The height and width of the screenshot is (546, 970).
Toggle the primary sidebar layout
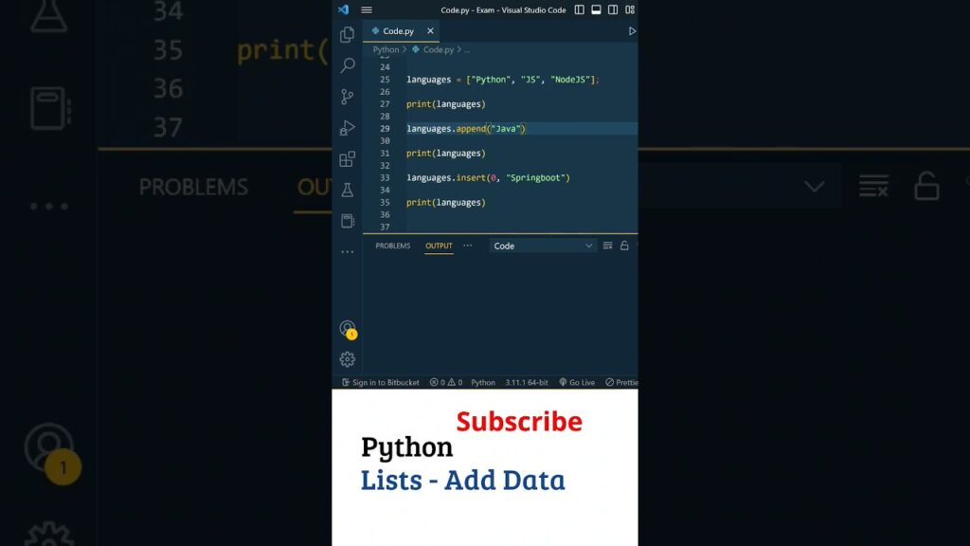click(580, 10)
